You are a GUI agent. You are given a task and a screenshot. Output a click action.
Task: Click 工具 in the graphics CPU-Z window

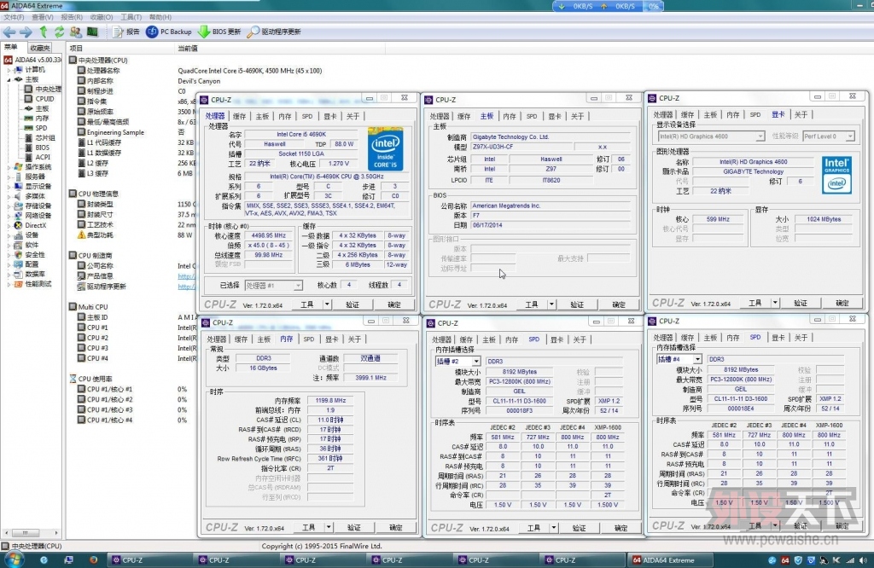coord(755,303)
